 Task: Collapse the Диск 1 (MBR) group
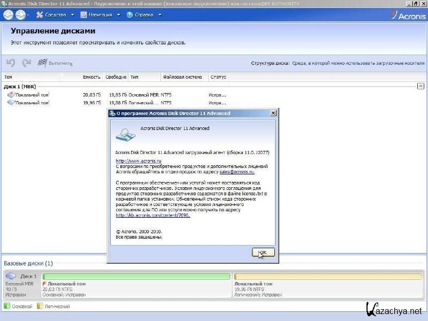421,86
